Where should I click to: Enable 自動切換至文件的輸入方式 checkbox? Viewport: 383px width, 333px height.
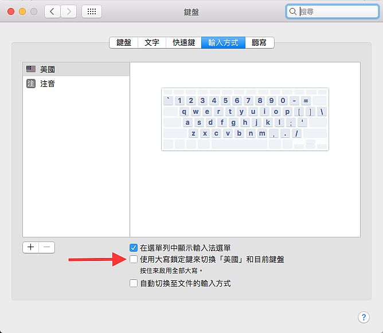134,283
